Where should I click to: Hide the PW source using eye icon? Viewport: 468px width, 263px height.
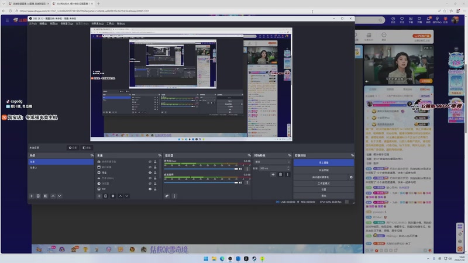[150, 189]
